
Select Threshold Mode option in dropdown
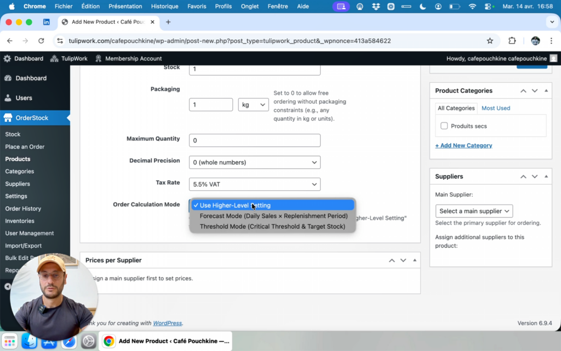pos(272,227)
